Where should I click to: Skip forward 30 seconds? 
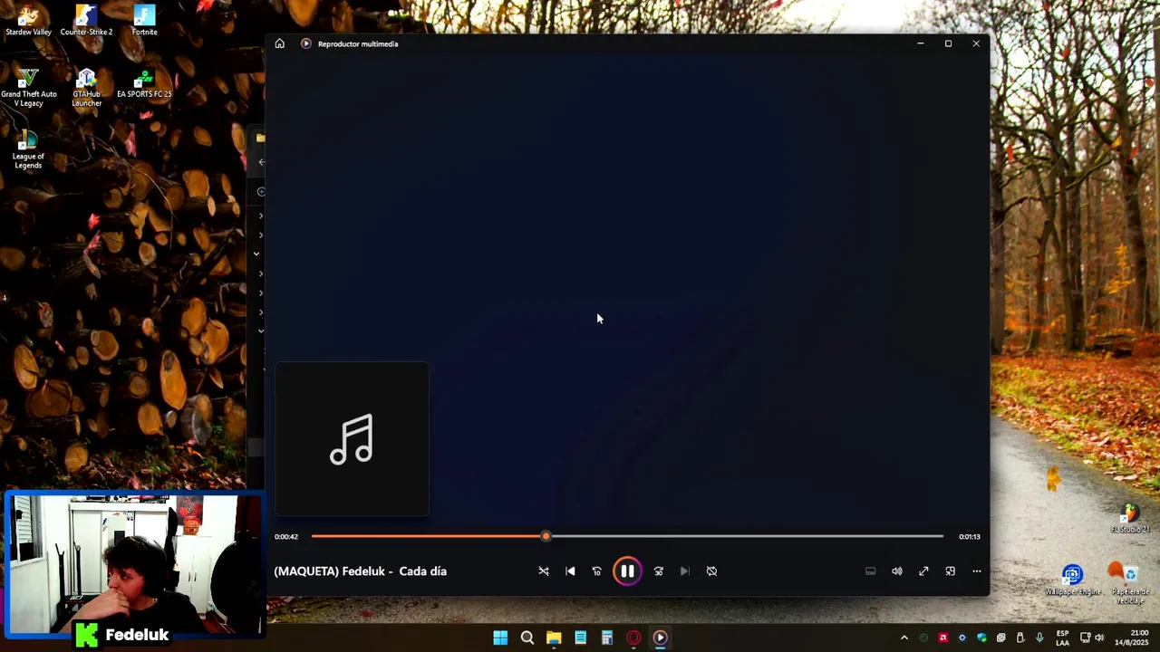(659, 571)
